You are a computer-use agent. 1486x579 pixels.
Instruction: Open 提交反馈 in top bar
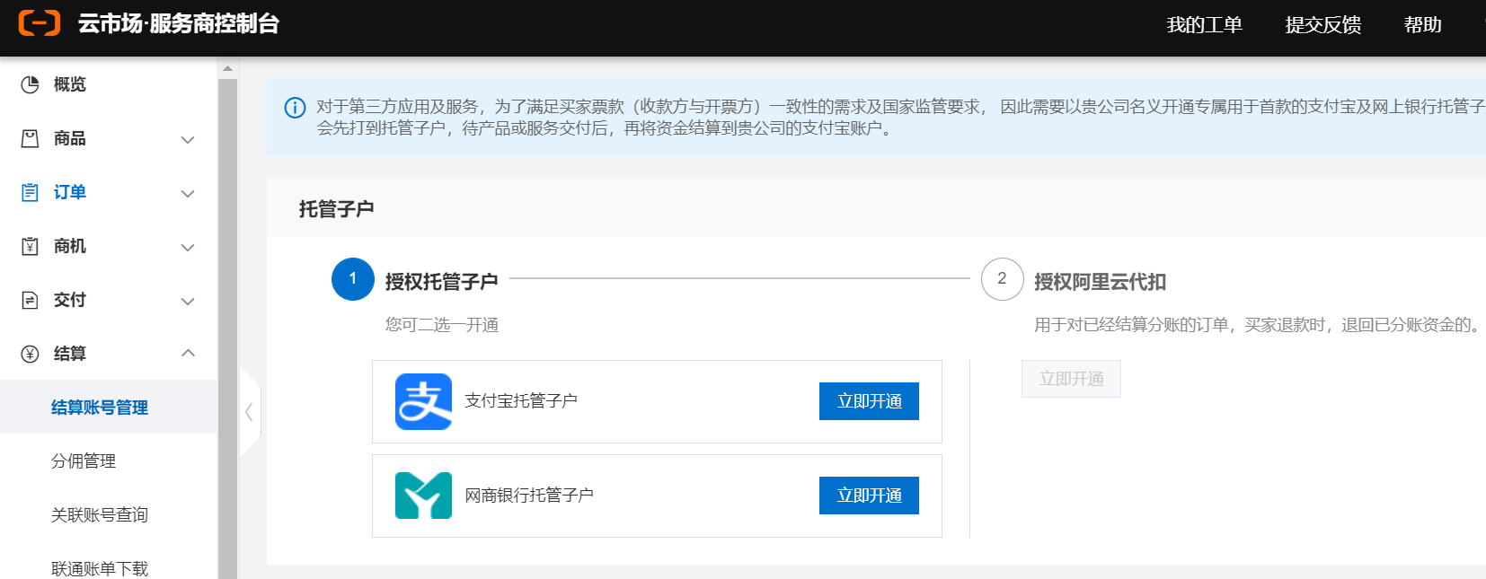coord(1322,25)
